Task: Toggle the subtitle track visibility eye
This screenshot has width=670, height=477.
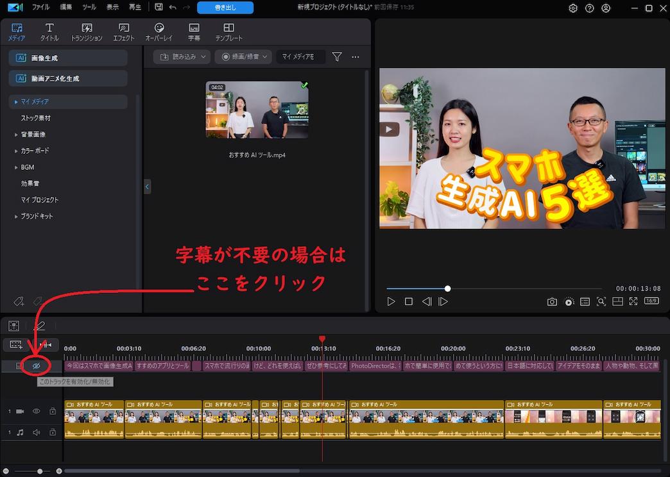Action: [x=37, y=366]
